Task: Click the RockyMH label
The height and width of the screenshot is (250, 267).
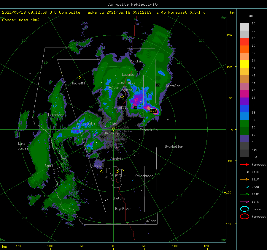Action: click(x=78, y=83)
